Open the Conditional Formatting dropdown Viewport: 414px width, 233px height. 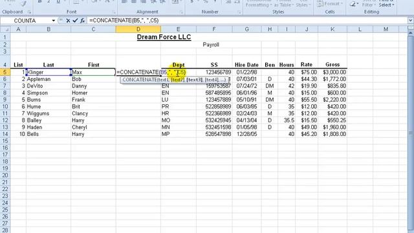click(259, 4)
